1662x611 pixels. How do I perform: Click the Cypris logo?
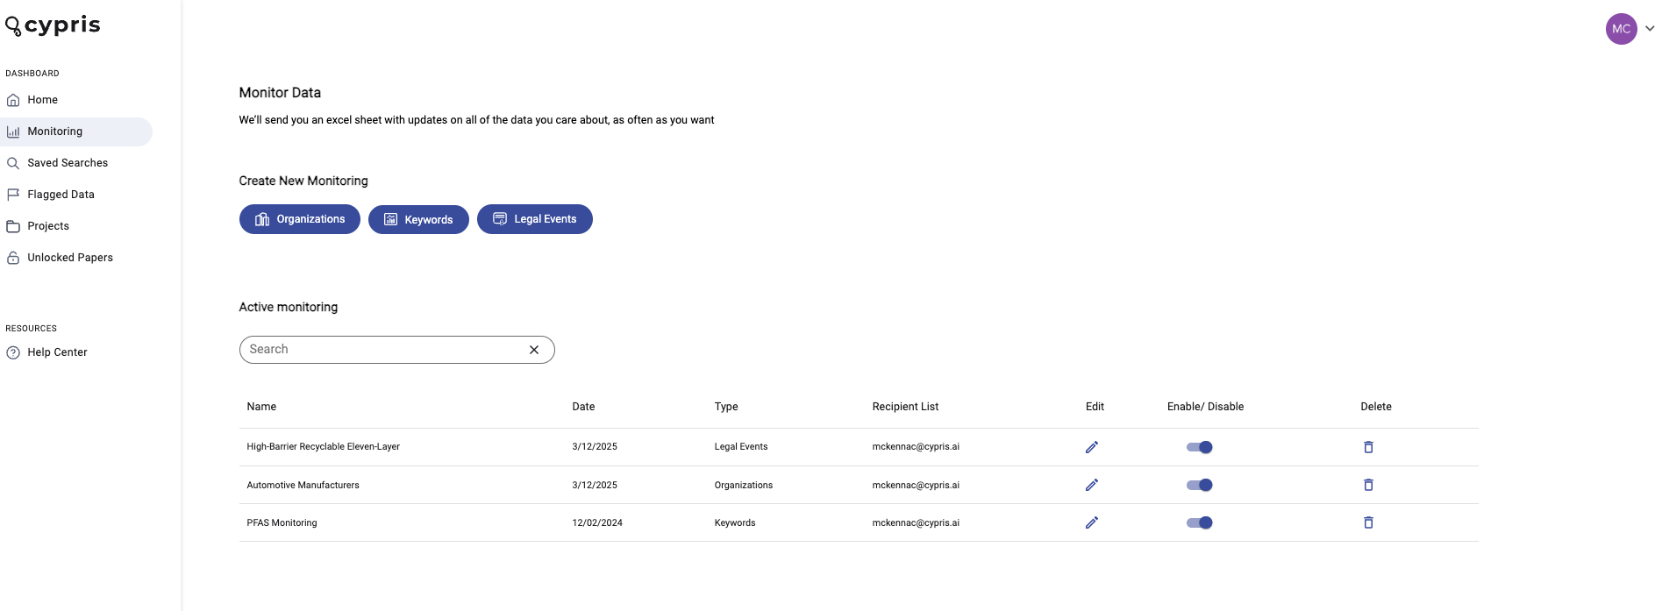click(53, 25)
